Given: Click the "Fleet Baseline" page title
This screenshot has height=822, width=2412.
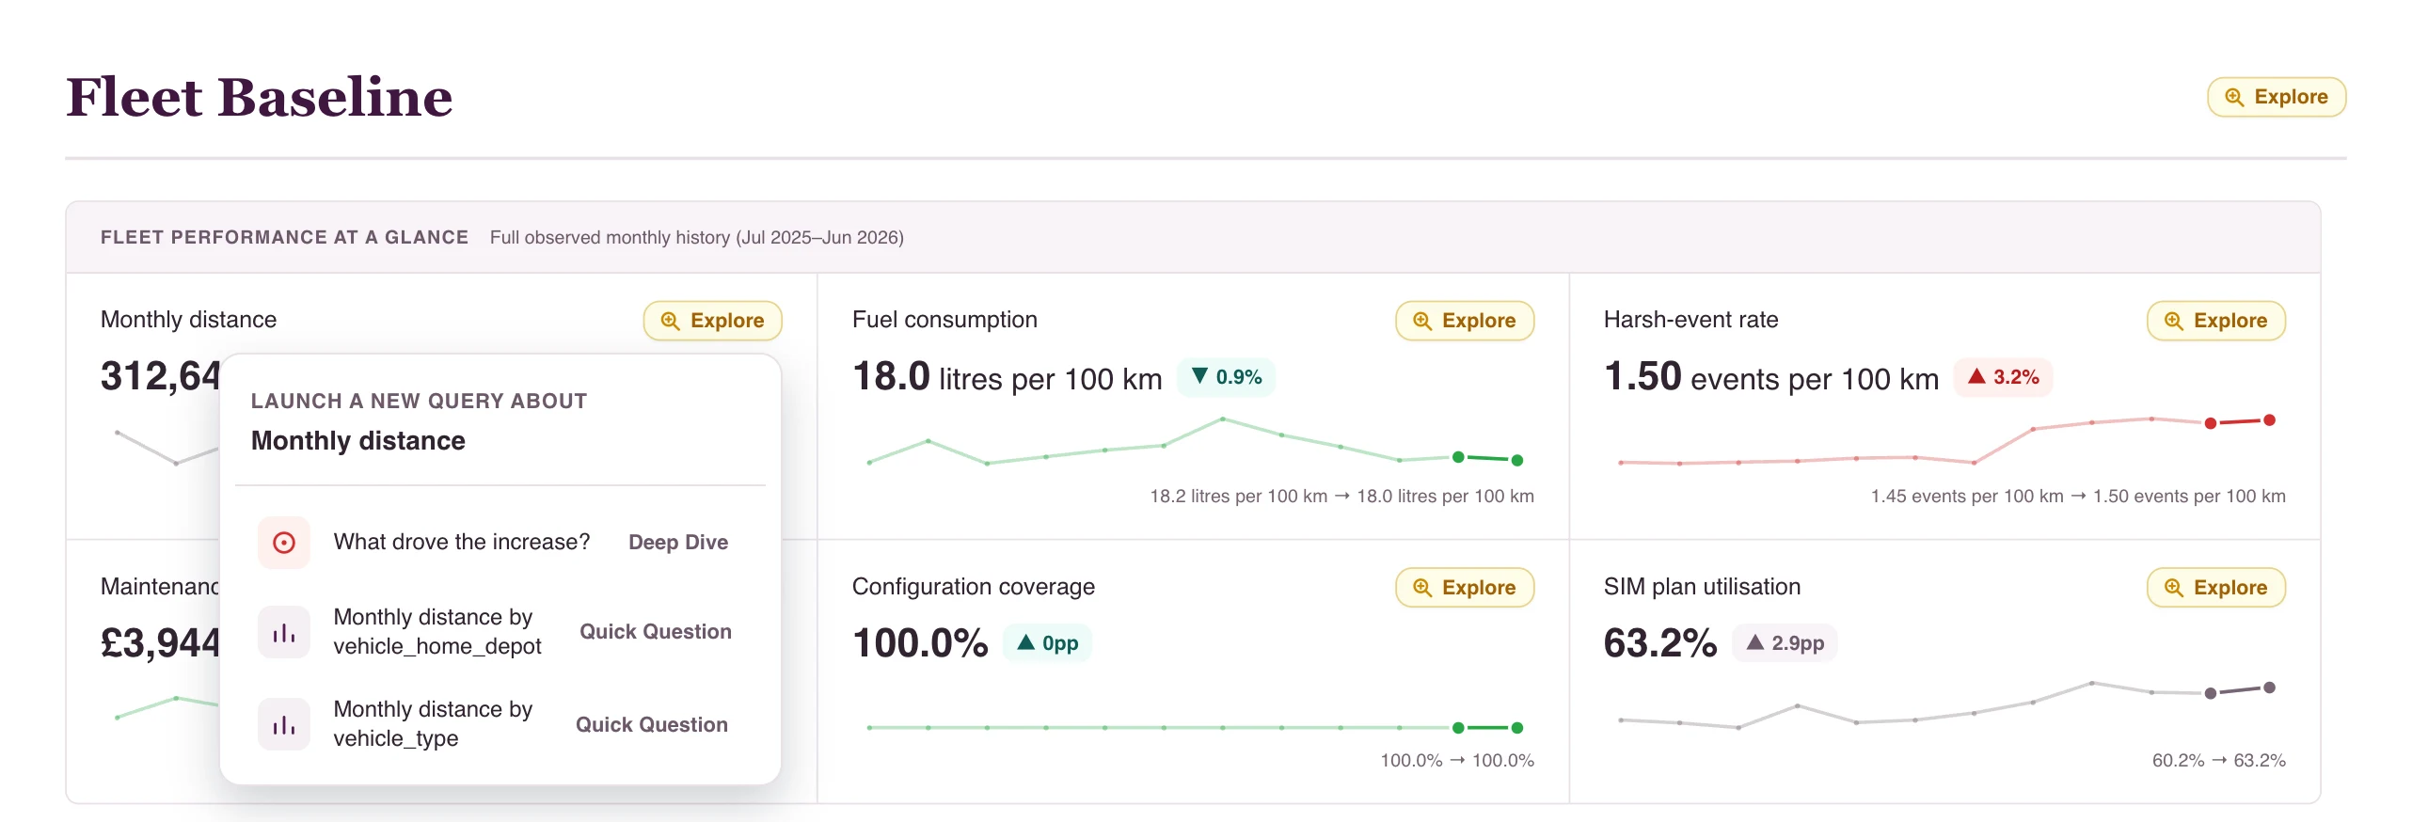Looking at the screenshot, I should coord(260,97).
